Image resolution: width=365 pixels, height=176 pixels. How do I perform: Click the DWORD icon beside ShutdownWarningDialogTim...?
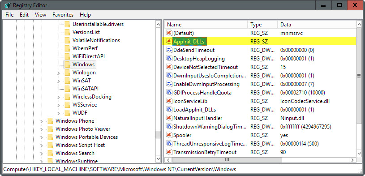click(x=169, y=126)
